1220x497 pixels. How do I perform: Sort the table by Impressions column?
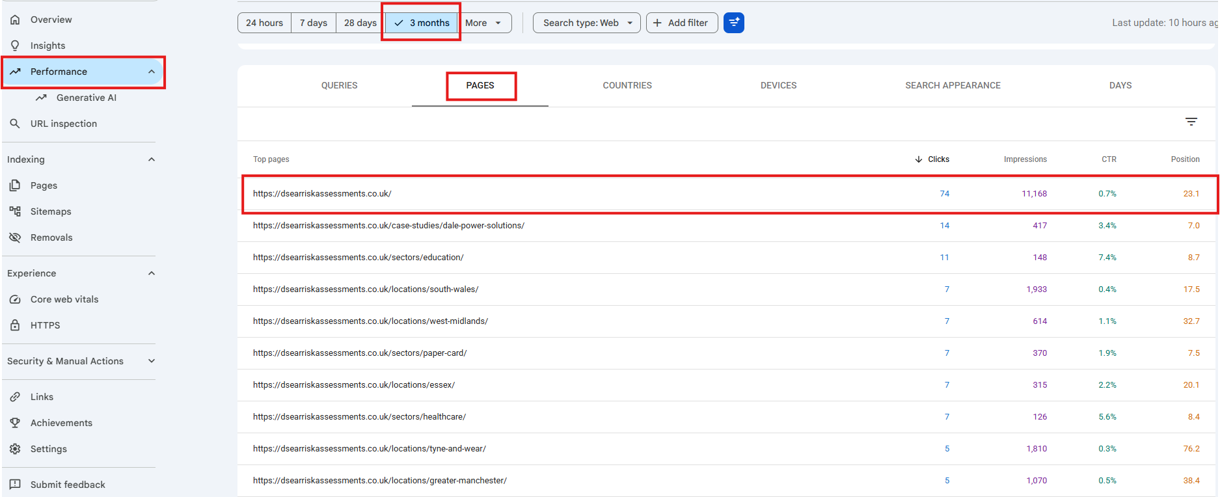[1025, 159]
